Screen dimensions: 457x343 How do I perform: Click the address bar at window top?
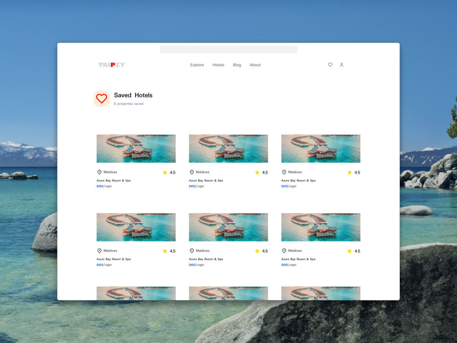pyautogui.click(x=228, y=49)
